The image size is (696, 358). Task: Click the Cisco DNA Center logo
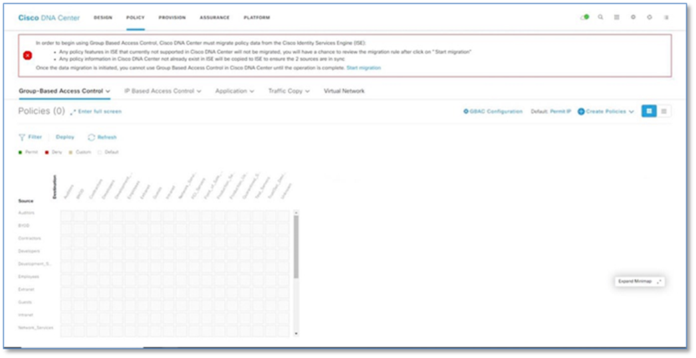pos(49,18)
